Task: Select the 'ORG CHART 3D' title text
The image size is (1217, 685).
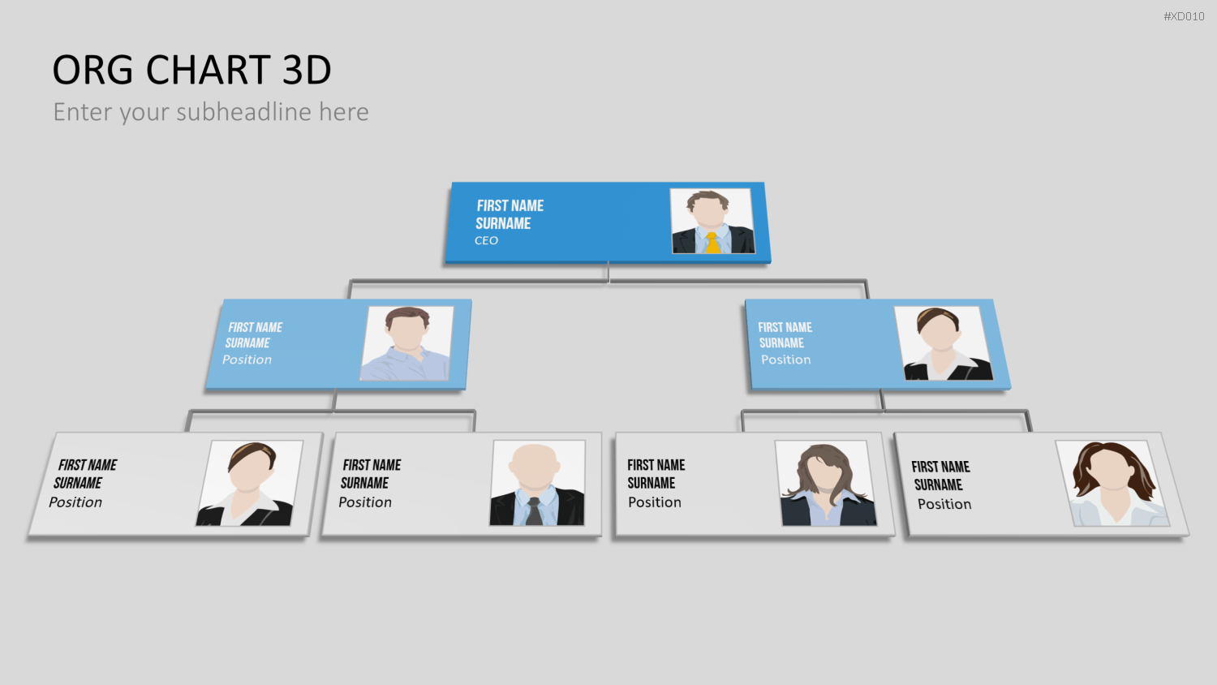Action: [191, 70]
